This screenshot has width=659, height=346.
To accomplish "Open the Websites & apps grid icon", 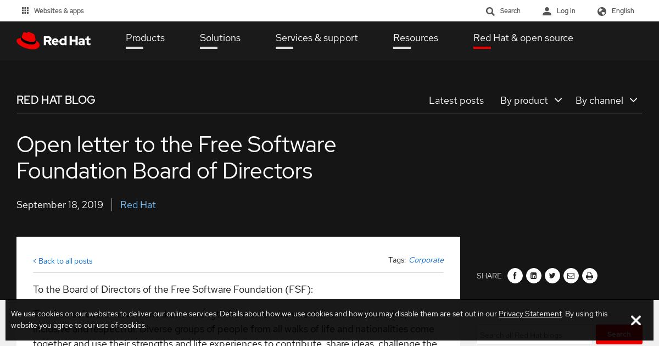I will click(x=25, y=10).
